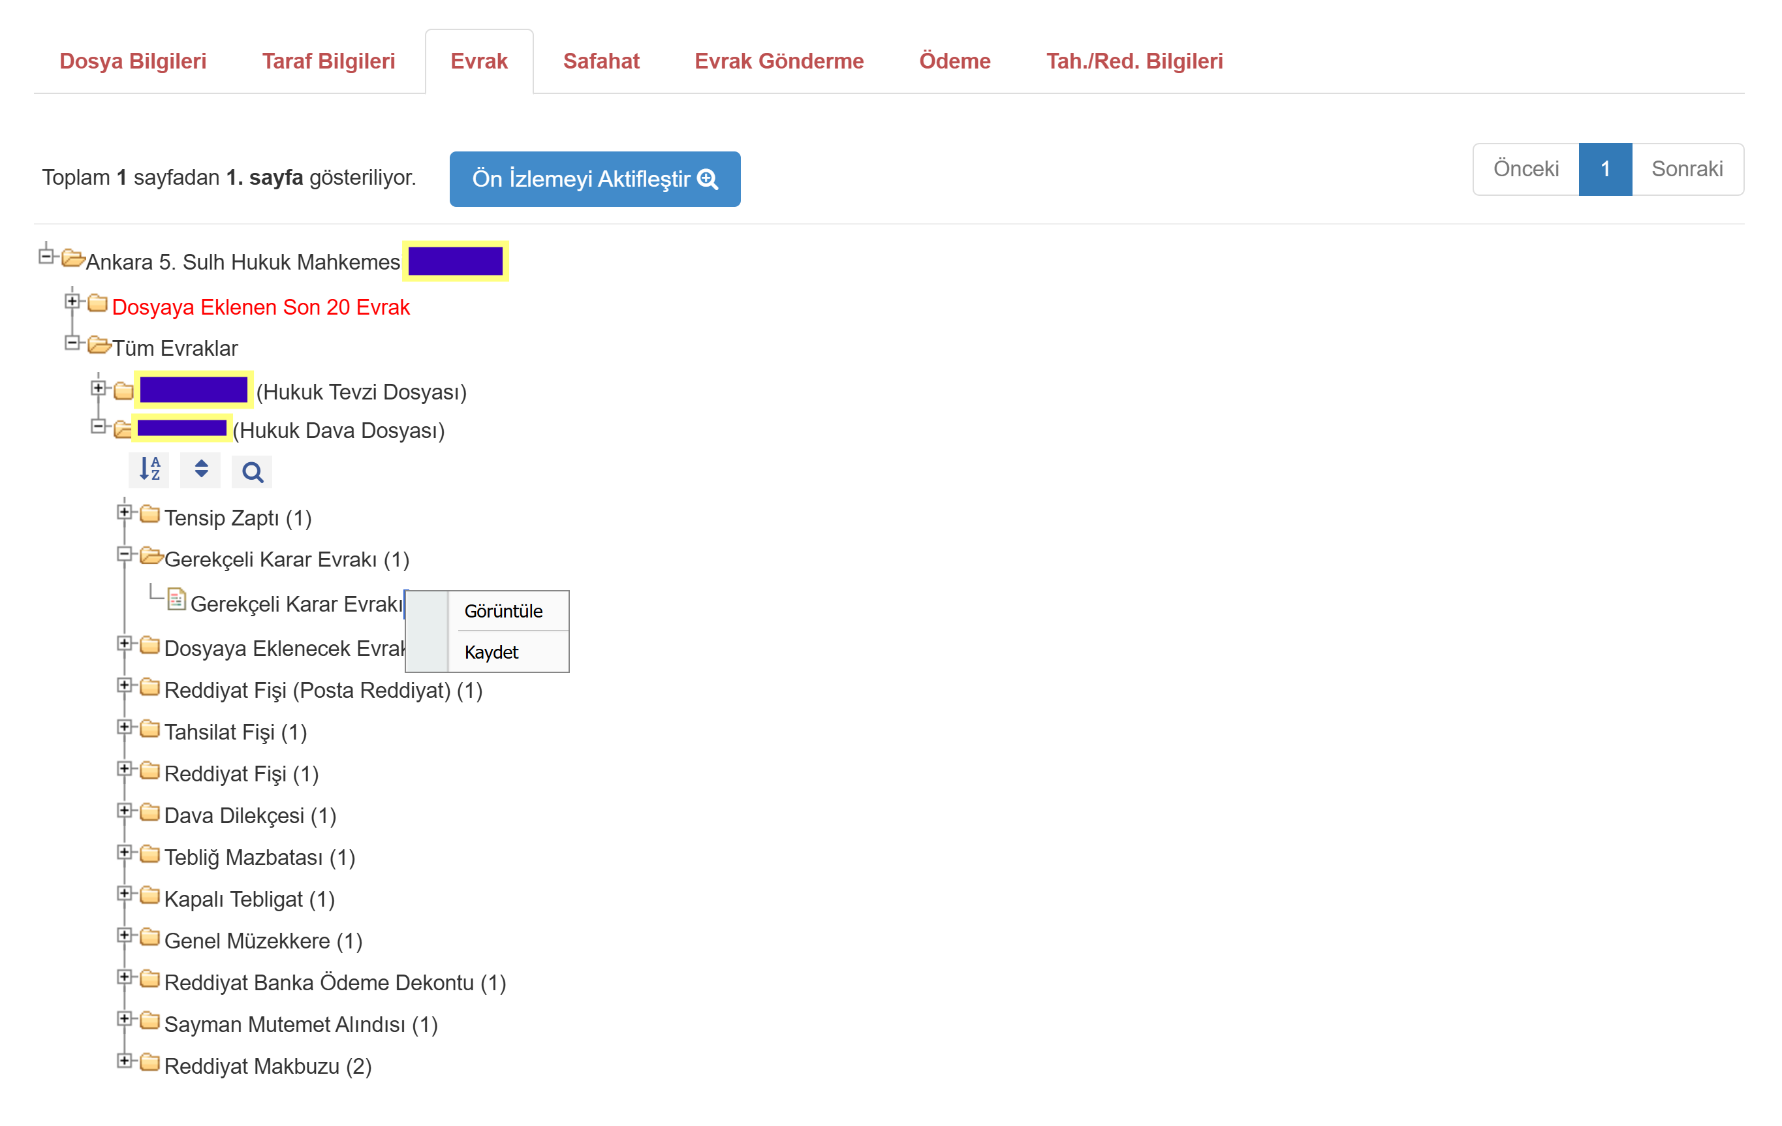
Task: Click Ön İzlemeyi Aktifleştir button
Action: pyautogui.click(x=595, y=179)
